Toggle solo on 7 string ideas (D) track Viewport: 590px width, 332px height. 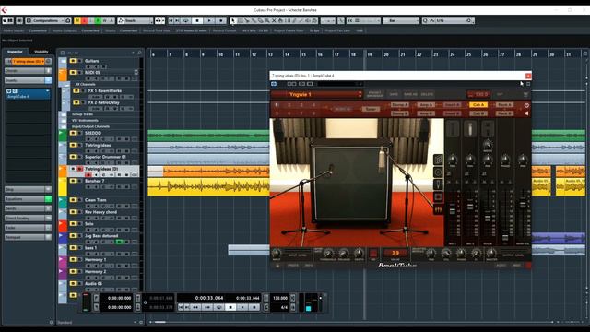coord(79,169)
